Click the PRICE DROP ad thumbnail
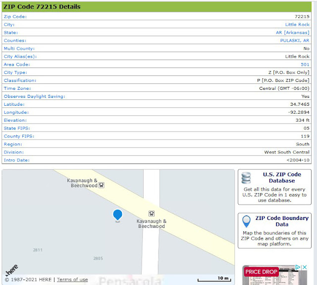317x285 pixels. [274, 275]
